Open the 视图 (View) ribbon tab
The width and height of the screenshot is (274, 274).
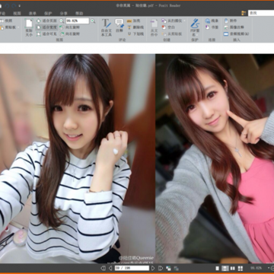tap(17, 14)
